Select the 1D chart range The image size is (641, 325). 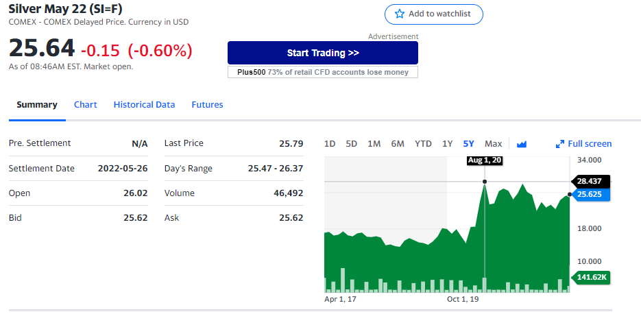(330, 144)
